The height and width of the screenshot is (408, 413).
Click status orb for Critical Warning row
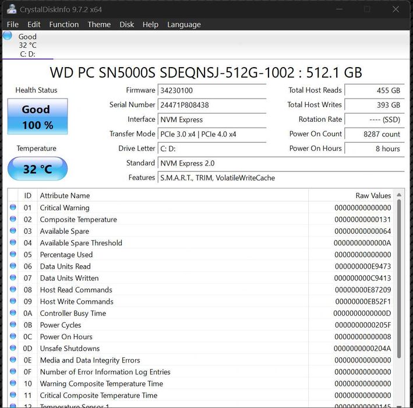(13, 207)
